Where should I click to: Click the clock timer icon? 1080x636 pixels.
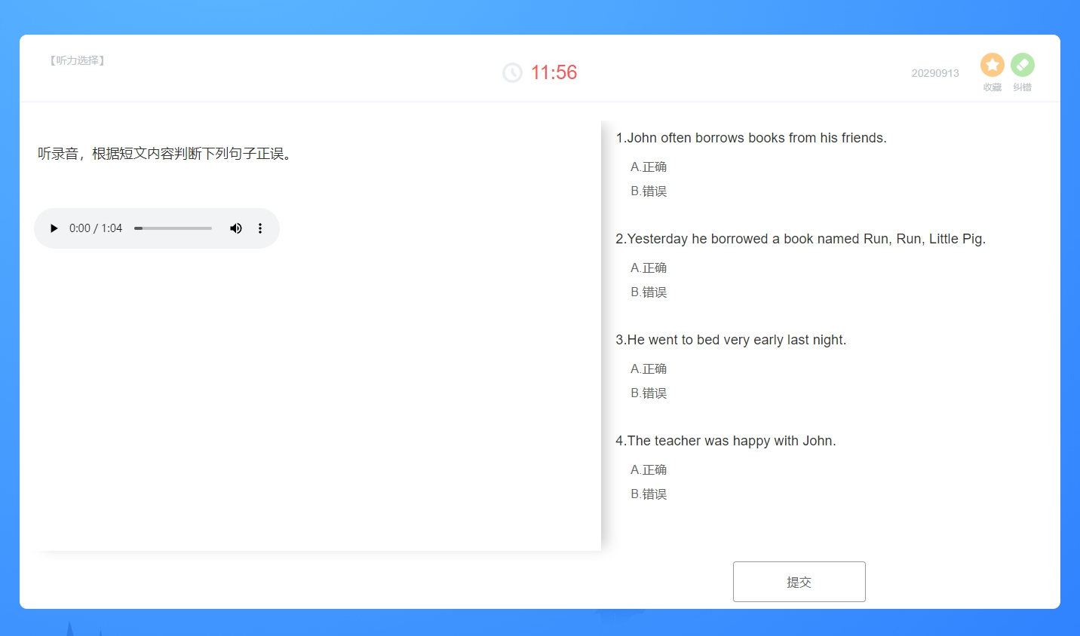512,73
